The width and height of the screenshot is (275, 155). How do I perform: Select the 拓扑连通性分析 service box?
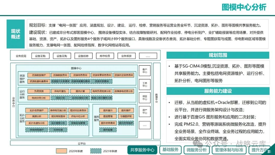coord(37,123)
